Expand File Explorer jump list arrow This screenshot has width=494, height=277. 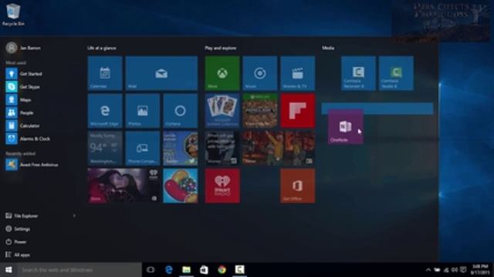[74, 215]
